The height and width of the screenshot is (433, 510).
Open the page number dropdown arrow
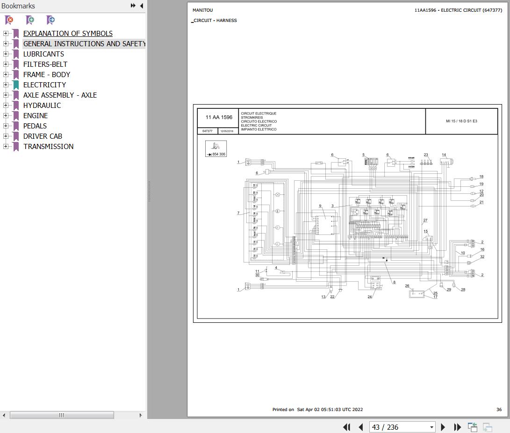[x=431, y=427]
